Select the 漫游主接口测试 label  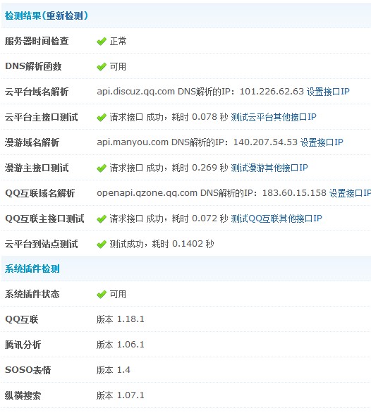[37, 168]
